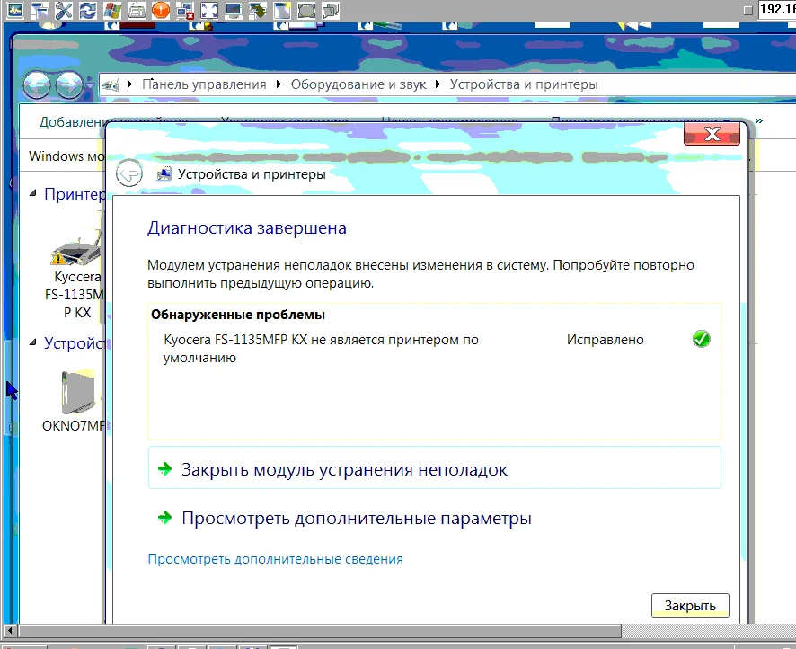Click the keyboard toolbar icon

pos(137,10)
